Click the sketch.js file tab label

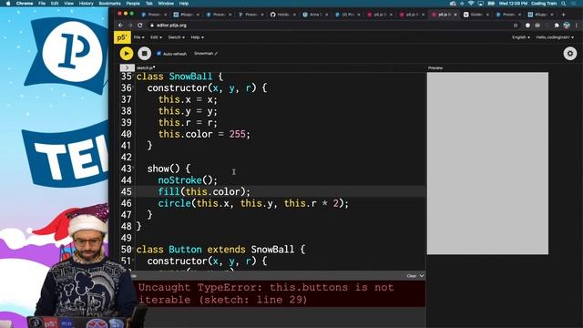coord(145,67)
